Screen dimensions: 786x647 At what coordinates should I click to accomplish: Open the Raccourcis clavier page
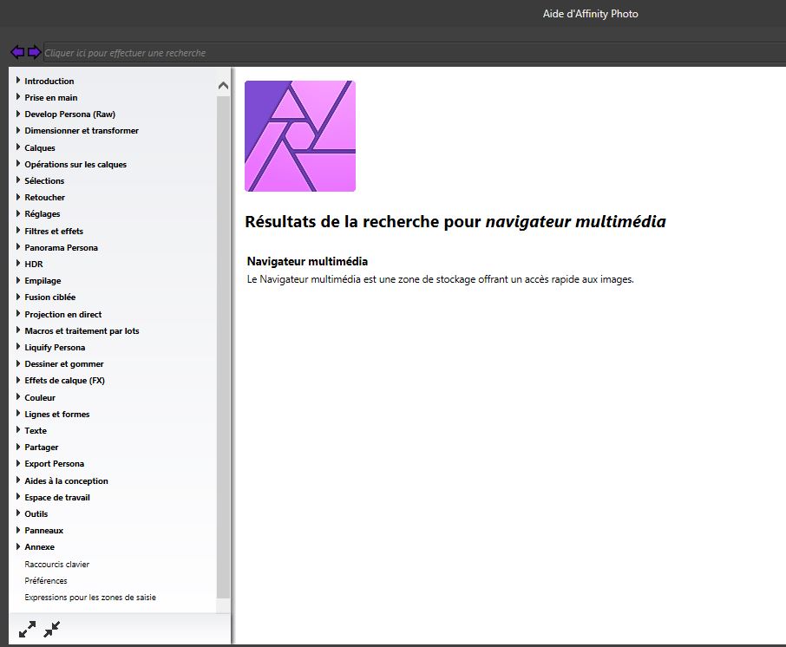[x=56, y=565]
